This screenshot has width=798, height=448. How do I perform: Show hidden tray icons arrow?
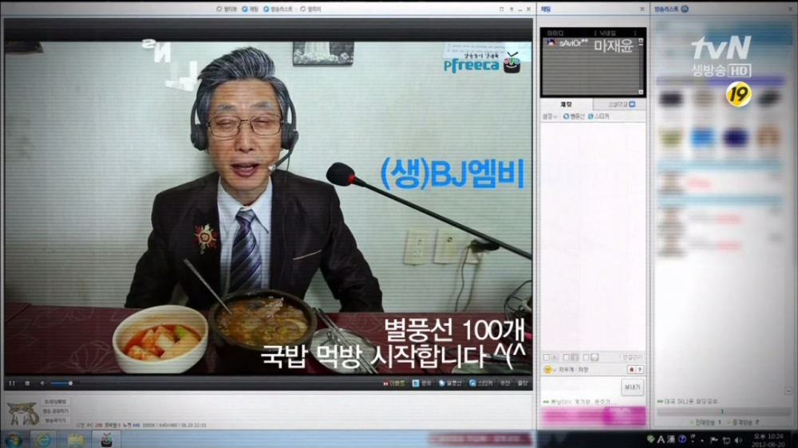703,440
